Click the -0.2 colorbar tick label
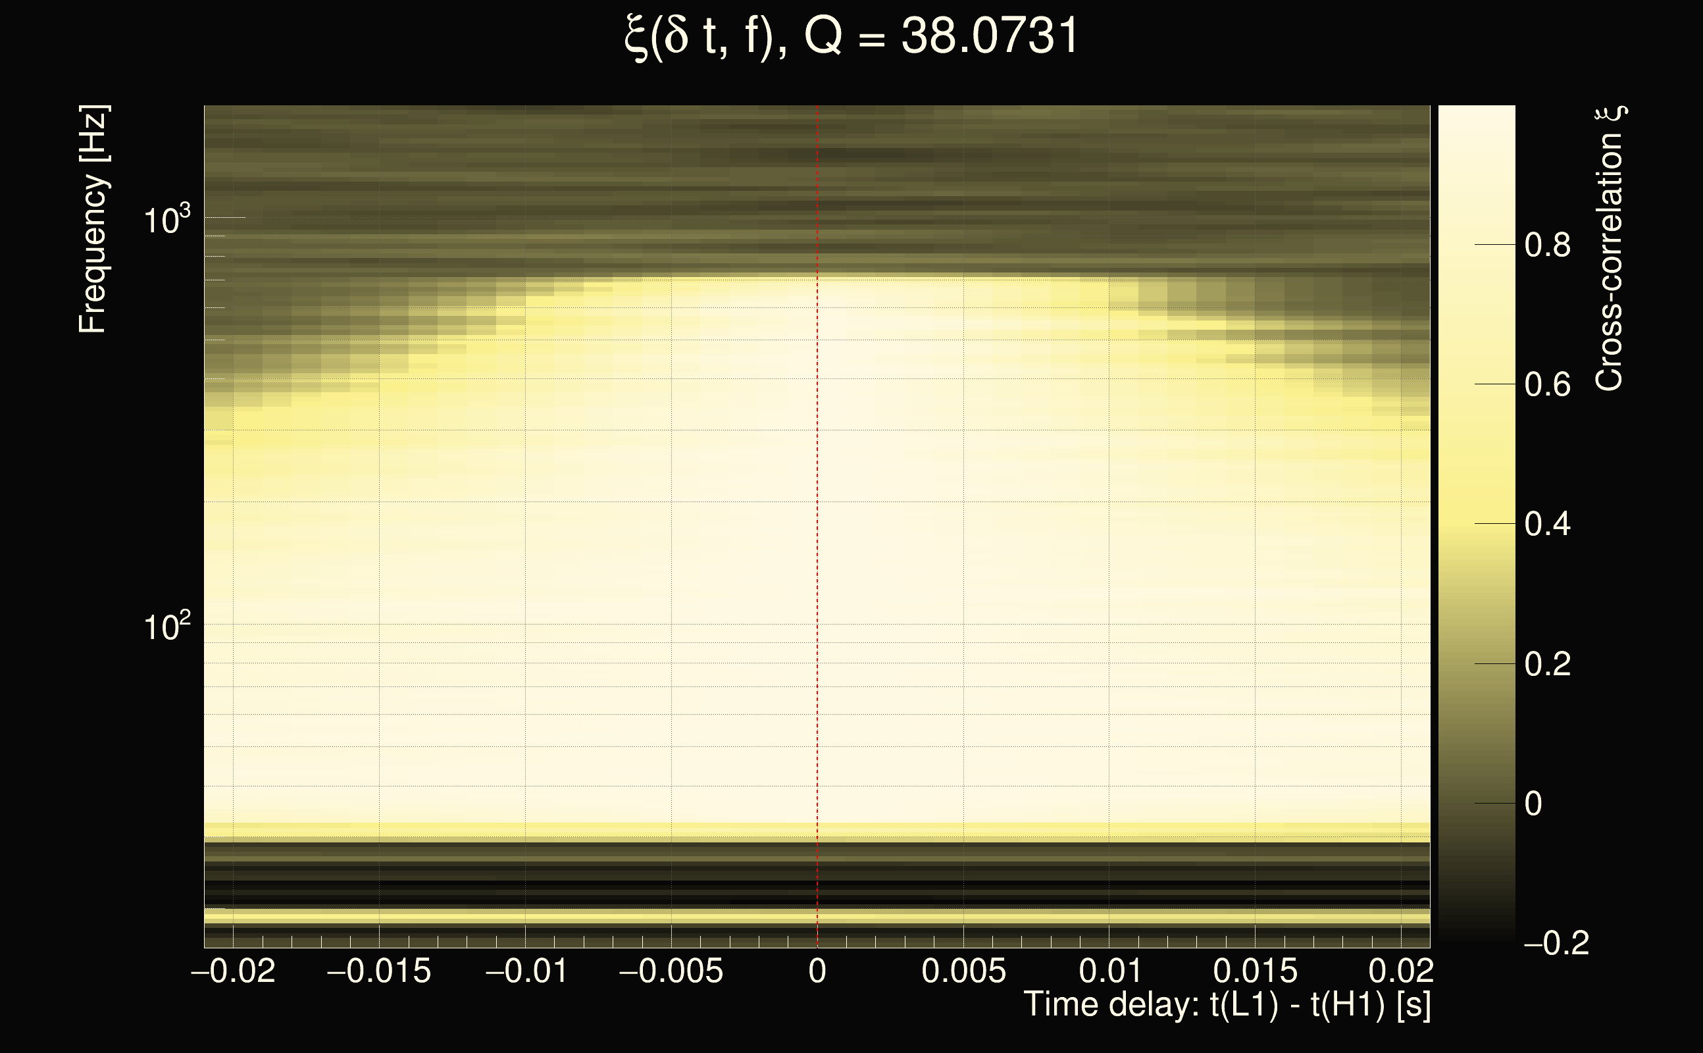This screenshot has height=1053, width=1703. [x=1556, y=944]
